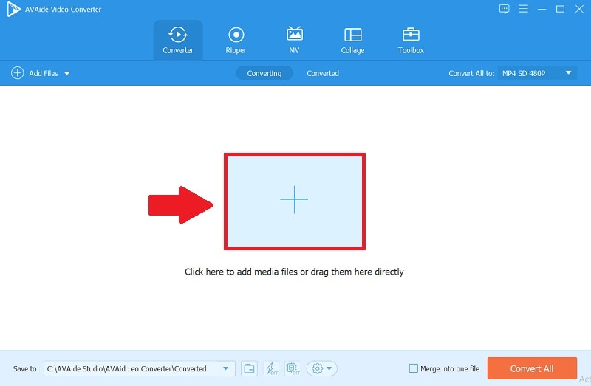Click the save path field
This screenshot has height=386, width=591.
130,368
